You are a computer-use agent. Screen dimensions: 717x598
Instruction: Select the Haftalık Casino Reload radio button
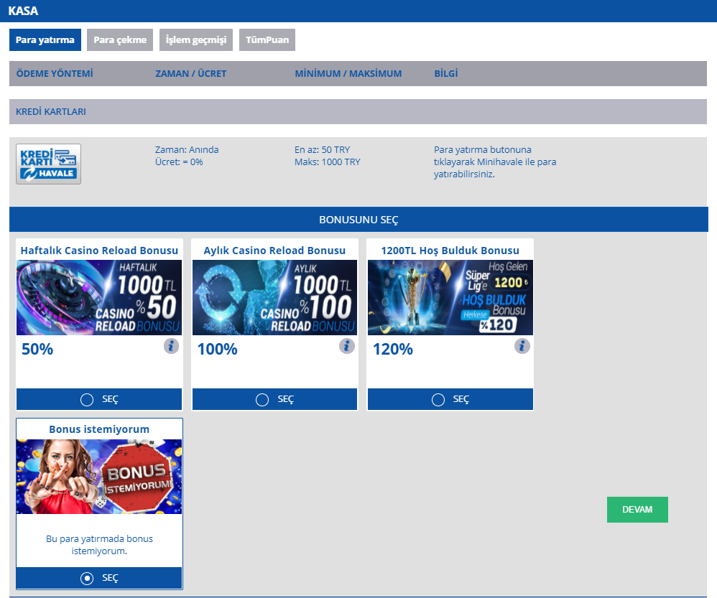(87, 400)
